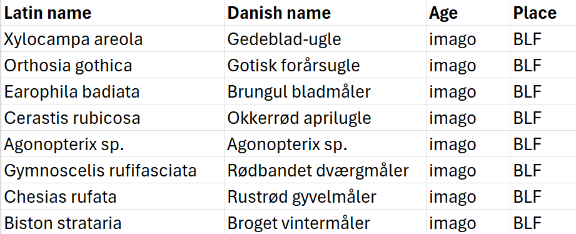This screenshot has width=576, height=234.
Task: Click the Rødbandet dværgmåler cell
Action: click(325, 170)
